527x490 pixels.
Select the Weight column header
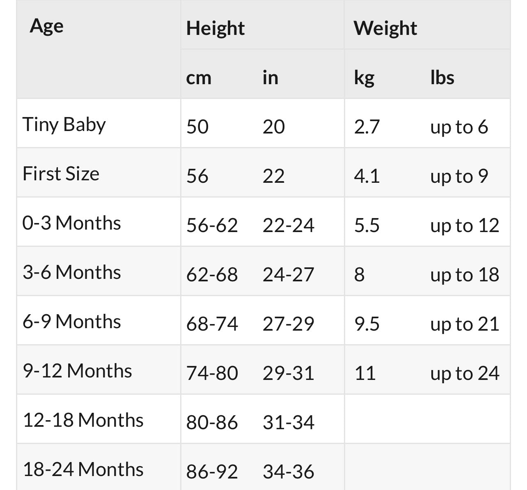[x=385, y=28]
